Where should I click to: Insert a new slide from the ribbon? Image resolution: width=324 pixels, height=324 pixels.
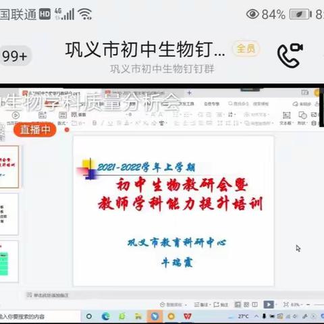[42, 115]
